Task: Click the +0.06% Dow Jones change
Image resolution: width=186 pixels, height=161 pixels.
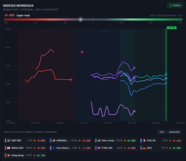Action: pyautogui.click(x=131, y=141)
